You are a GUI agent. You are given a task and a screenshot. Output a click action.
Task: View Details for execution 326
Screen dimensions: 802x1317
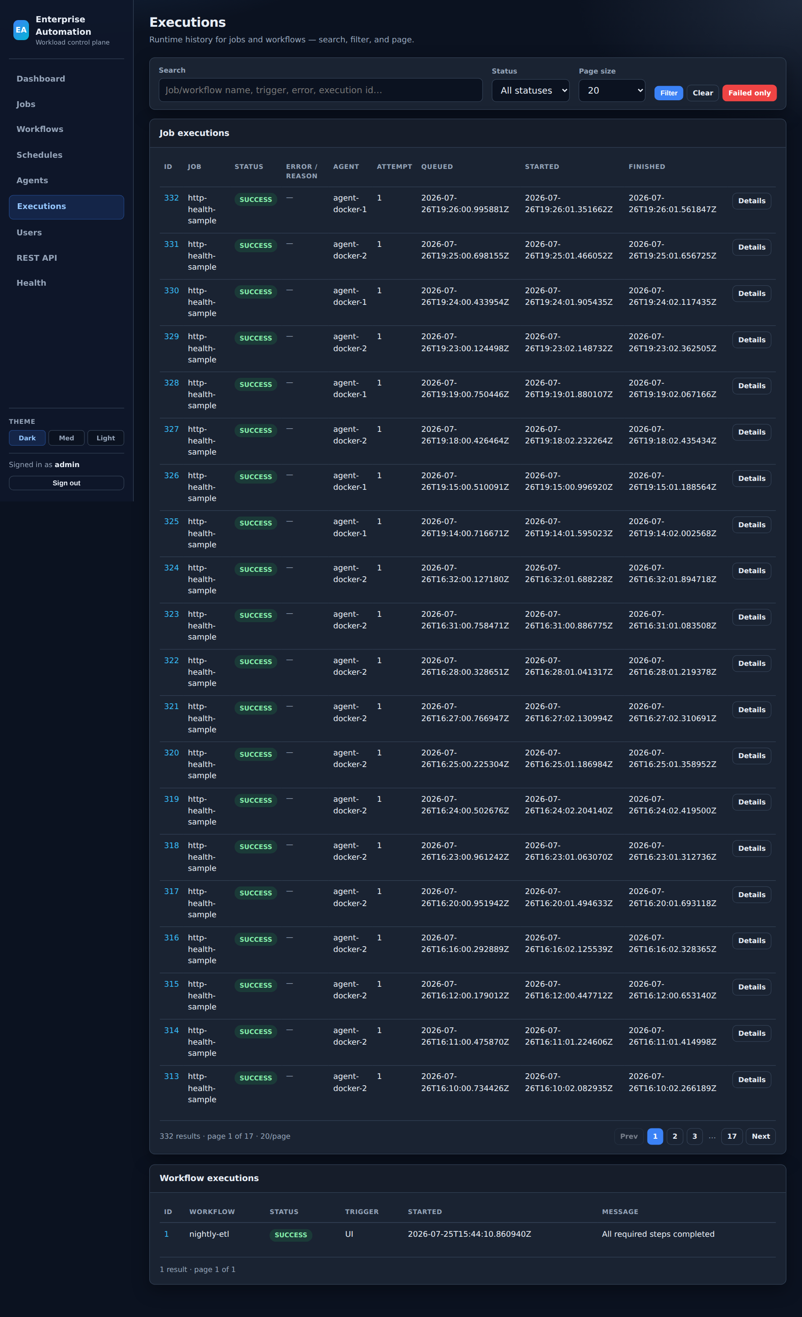751,478
